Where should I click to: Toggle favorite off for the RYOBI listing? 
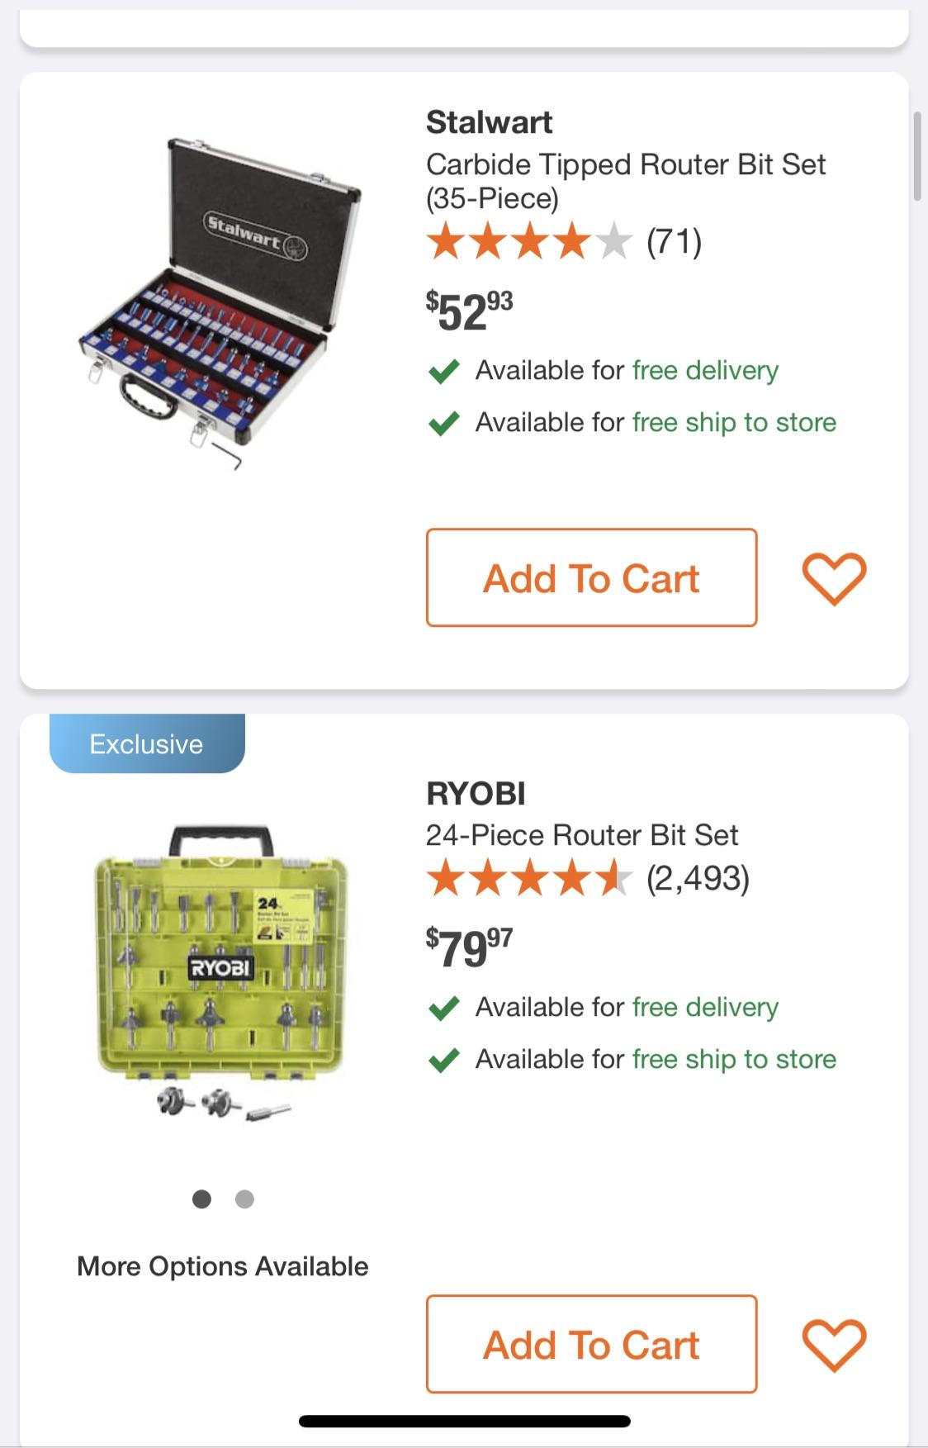click(836, 1343)
